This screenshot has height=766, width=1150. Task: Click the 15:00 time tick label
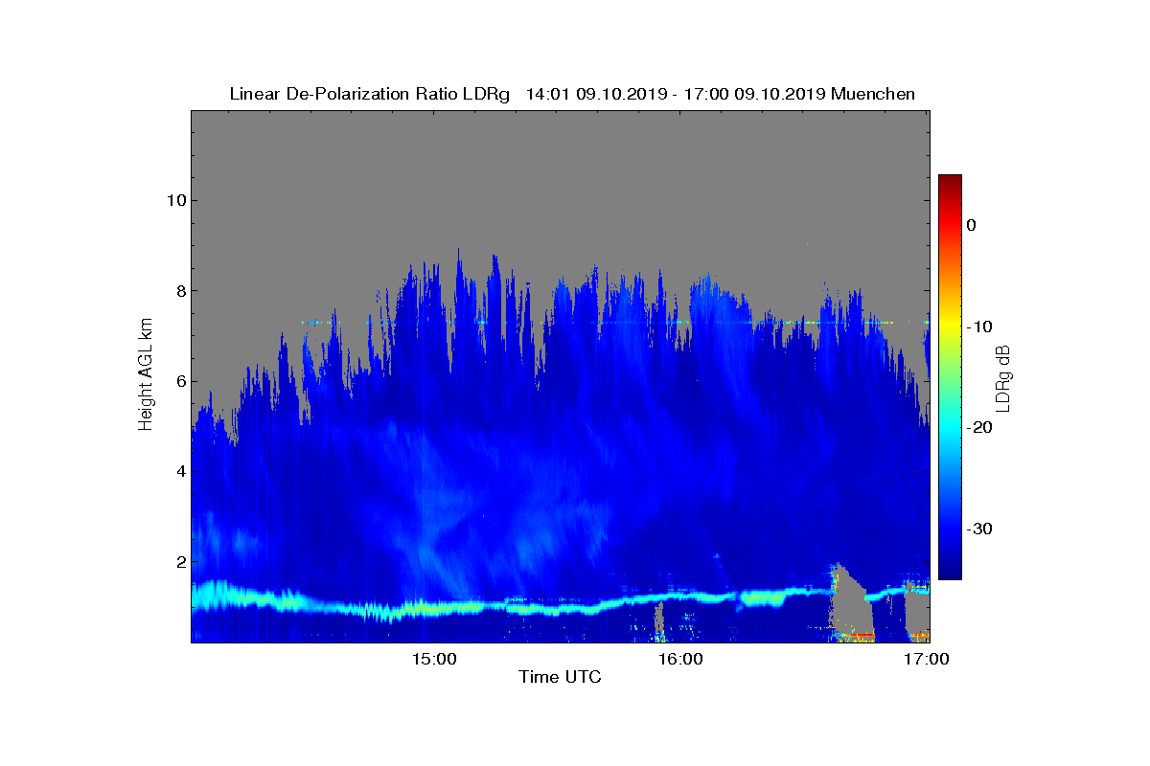[x=433, y=659]
